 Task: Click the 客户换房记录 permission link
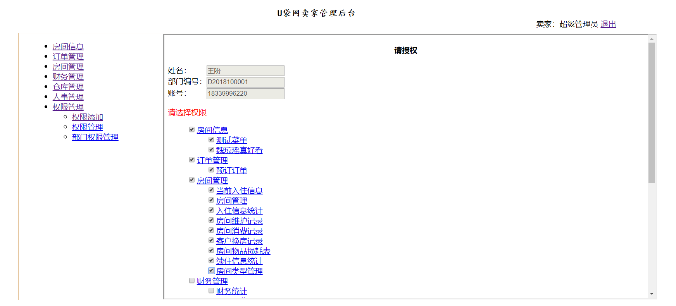coord(239,241)
